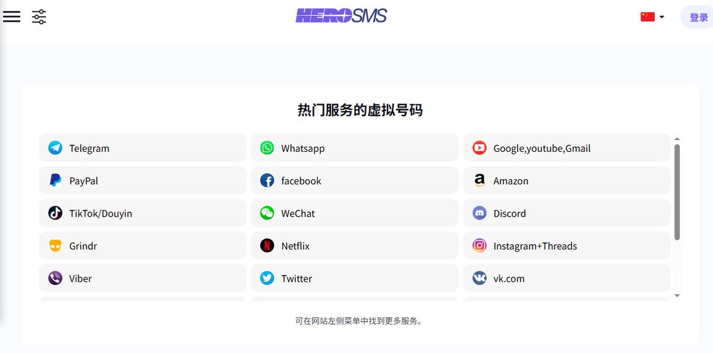This screenshot has height=353, width=713.
Task: Click the WeChat icon
Action: [x=267, y=213]
